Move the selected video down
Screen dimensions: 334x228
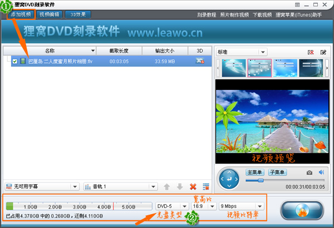[x=180, y=187]
